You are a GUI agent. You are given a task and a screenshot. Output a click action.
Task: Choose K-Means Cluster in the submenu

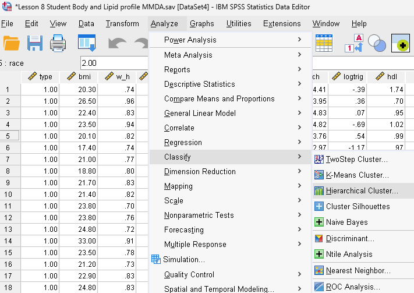point(357,175)
